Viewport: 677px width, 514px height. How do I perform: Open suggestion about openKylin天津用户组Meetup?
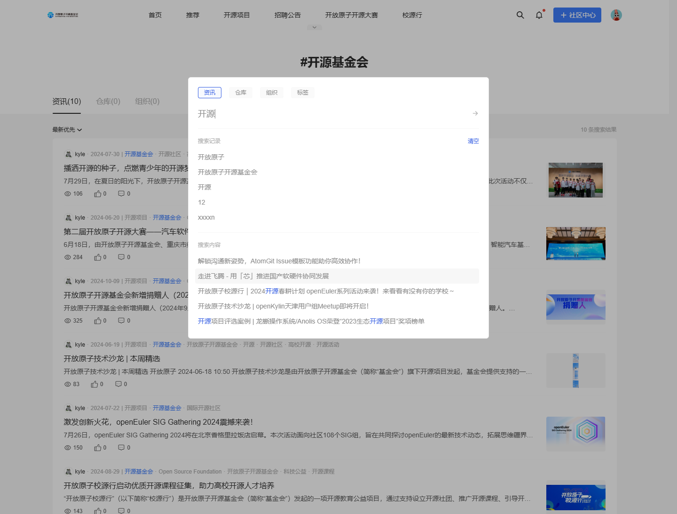pos(283,306)
